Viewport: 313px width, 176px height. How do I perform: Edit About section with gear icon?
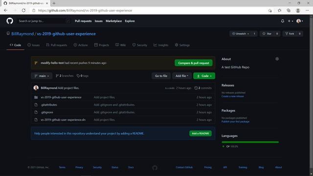point(277,59)
